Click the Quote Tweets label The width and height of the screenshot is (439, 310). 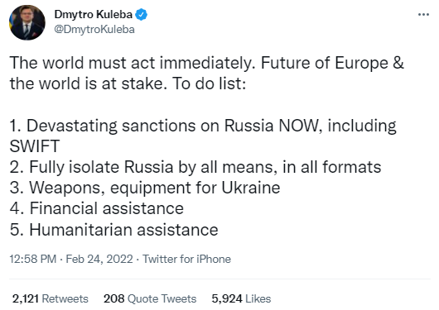162,298
